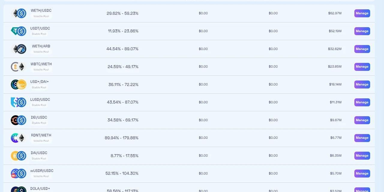Image resolution: width=384 pixels, height=192 pixels.
Task: Open Manage for the USD+/DAI+ pool
Action: (362, 84)
